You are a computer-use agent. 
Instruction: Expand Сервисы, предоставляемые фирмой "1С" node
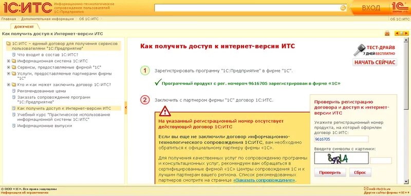coord(9,68)
